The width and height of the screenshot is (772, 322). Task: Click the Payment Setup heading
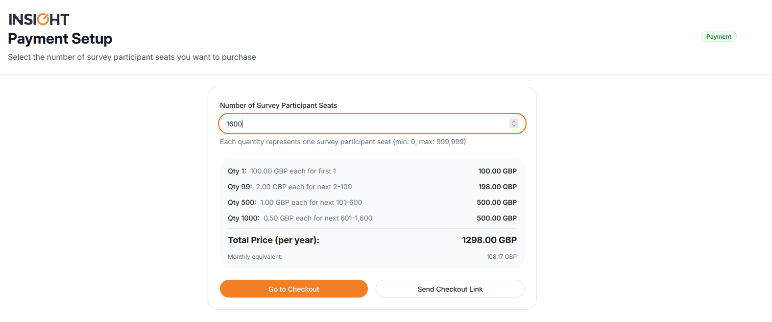click(60, 39)
